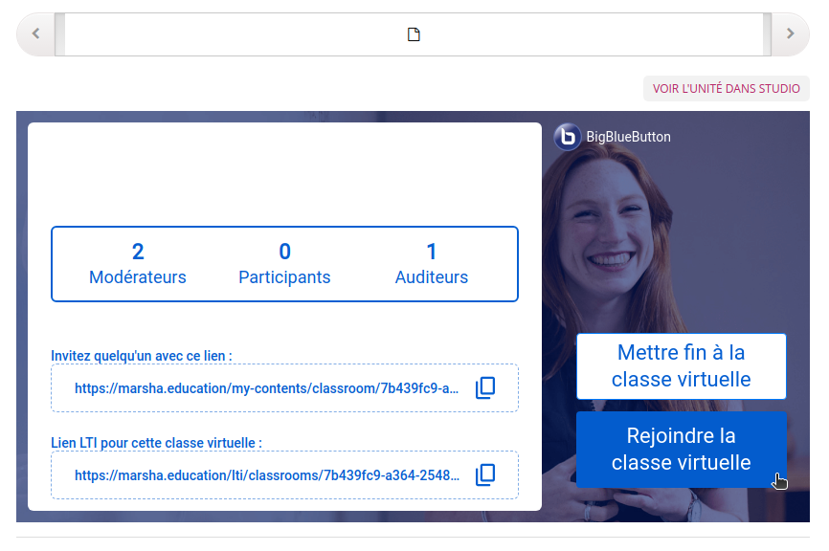The width and height of the screenshot is (829, 551).
Task: Copy the invitation link with the copy icon
Action: (x=485, y=387)
